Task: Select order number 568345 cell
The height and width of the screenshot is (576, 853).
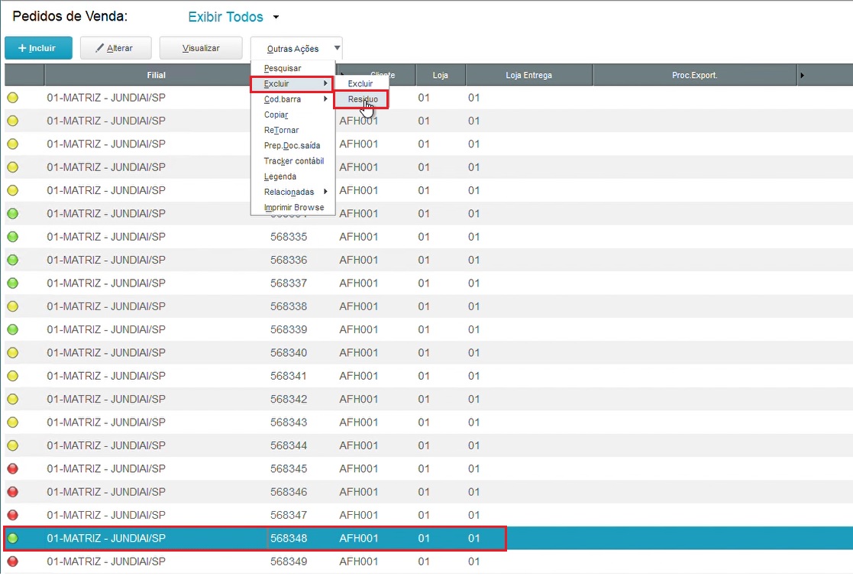Action: click(289, 469)
